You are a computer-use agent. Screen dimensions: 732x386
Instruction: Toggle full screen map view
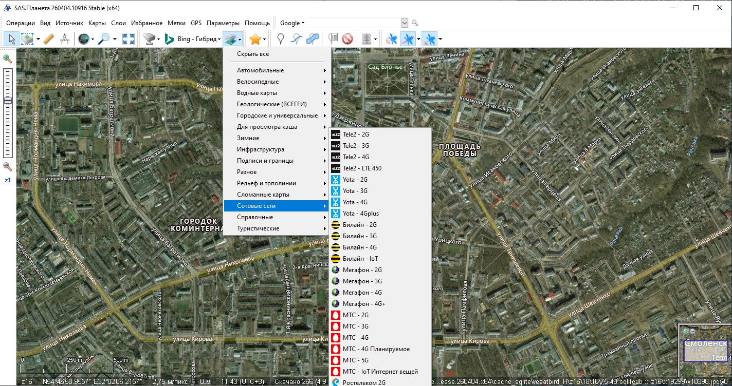129,39
